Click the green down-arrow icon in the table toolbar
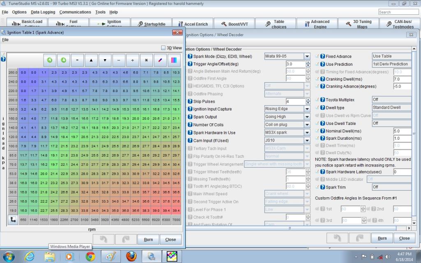 (64, 60)
